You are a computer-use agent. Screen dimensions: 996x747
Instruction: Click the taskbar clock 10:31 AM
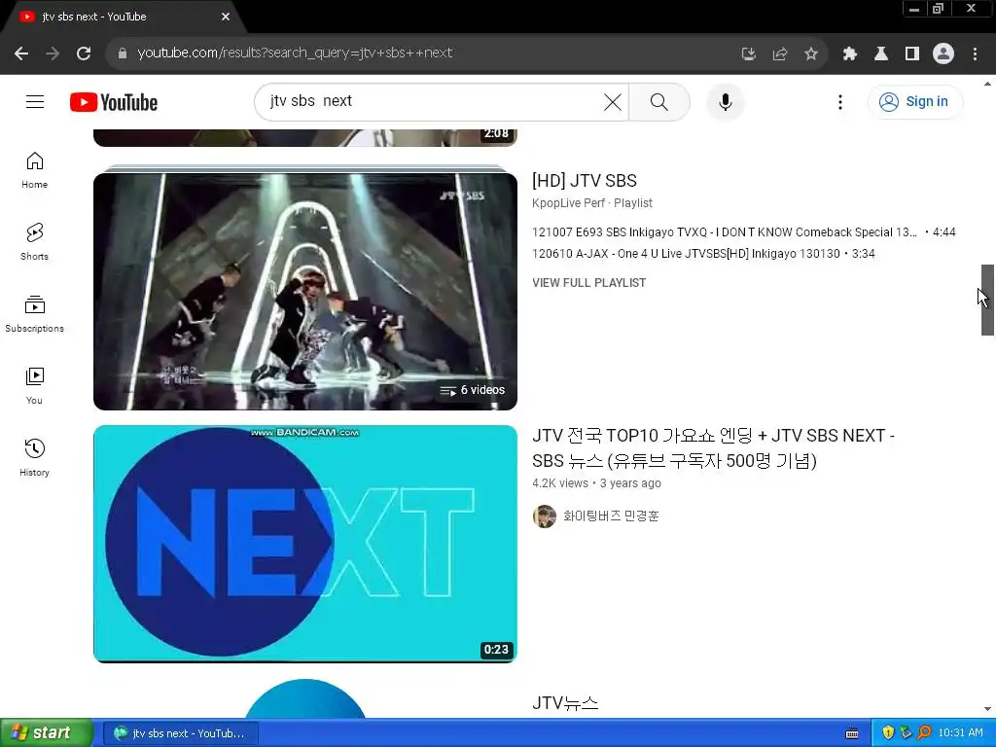[960, 733]
